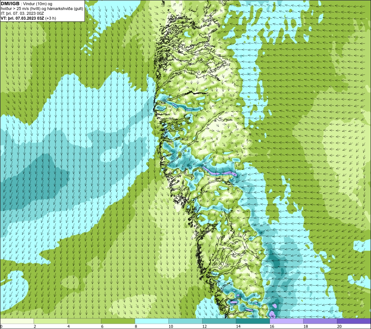
Task: Click the 4–6 m/s green swatch
Action: click(84, 321)
